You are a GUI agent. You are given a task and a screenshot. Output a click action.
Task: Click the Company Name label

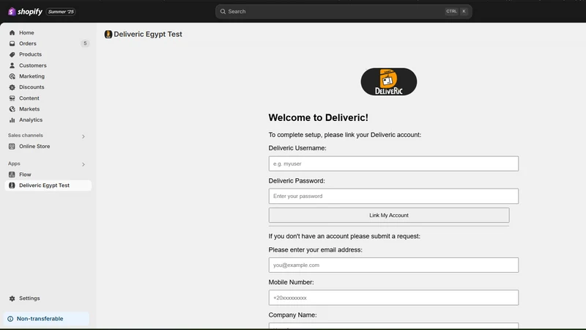coord(292,315)
